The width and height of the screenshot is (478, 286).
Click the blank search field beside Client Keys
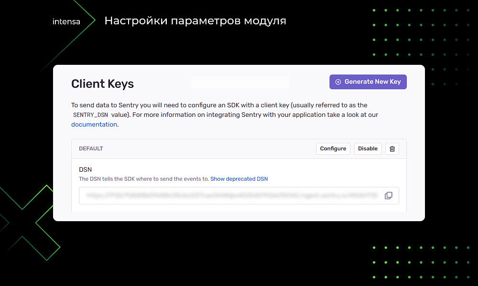coord(240,82)
